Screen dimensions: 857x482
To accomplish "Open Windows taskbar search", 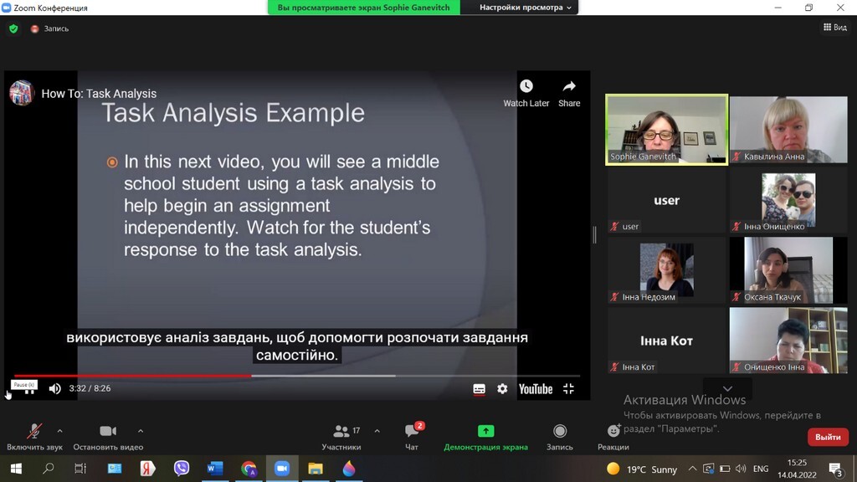I will click(48, 469).
